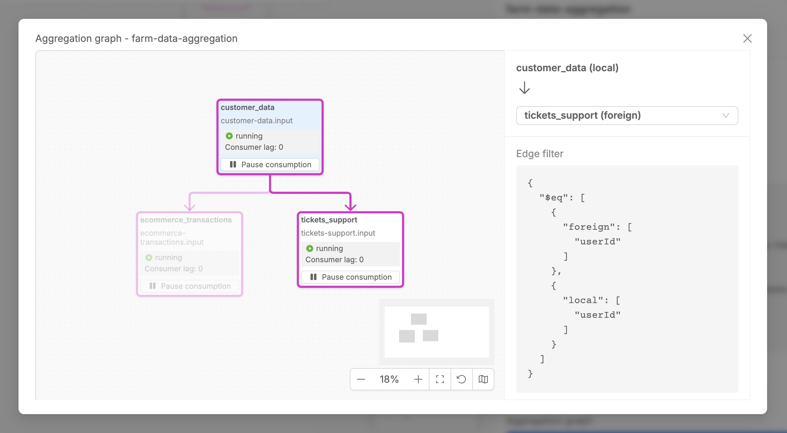Image resolution: width=787 pixels, height=433 pixels.
Task: Click the 18% zoom level indicator
Action: pos(389,379)
